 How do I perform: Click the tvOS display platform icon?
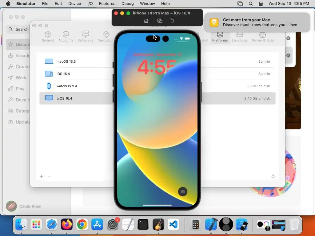pos(49,98)
